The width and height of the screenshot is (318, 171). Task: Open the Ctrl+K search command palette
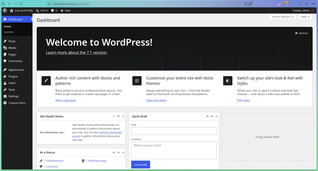coord(42,11)
